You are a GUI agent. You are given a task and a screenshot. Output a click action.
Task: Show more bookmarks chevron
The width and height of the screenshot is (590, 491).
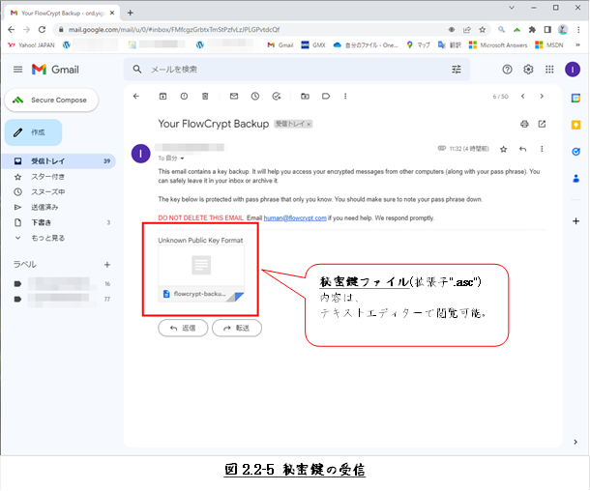[577, 45]
